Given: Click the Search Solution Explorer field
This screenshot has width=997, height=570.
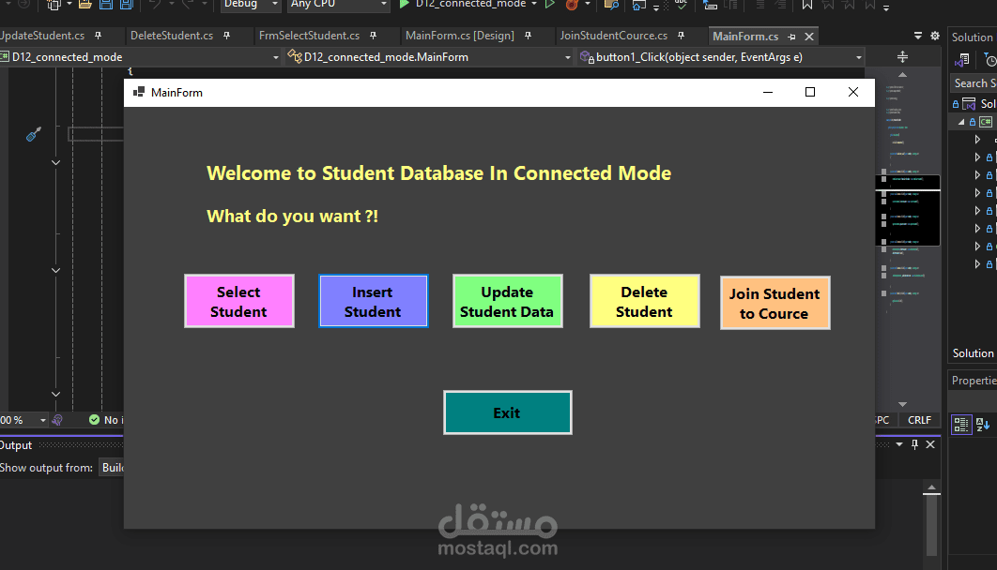Looking at the screenshot, I should click(x=974, y=83).
